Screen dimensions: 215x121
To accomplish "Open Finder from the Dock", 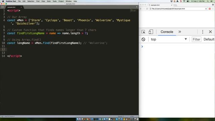I will tap(78, 119).
